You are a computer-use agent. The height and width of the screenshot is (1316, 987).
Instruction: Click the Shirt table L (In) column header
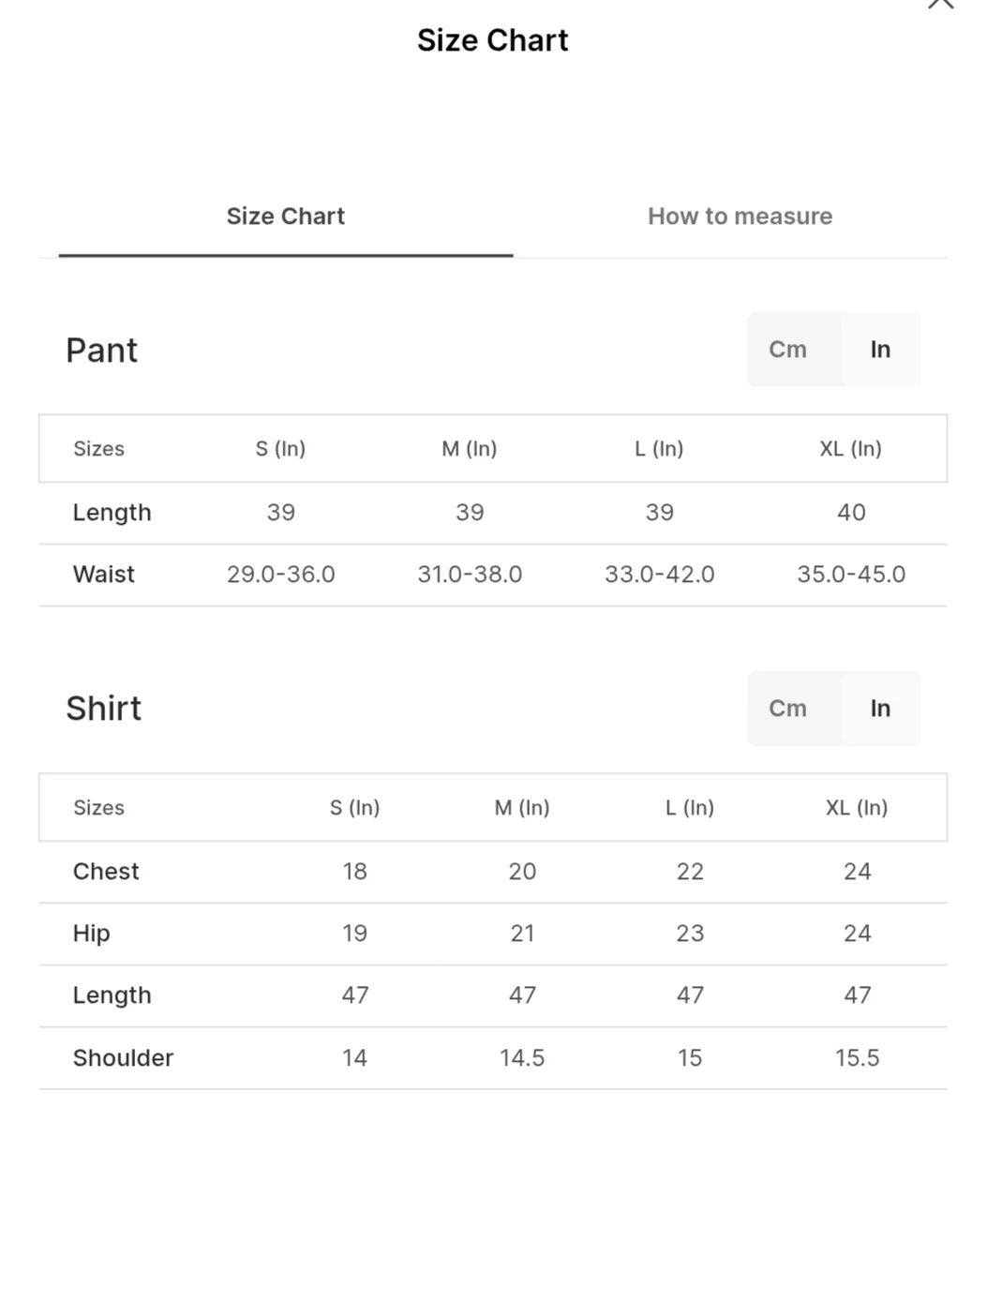[690, 808]
